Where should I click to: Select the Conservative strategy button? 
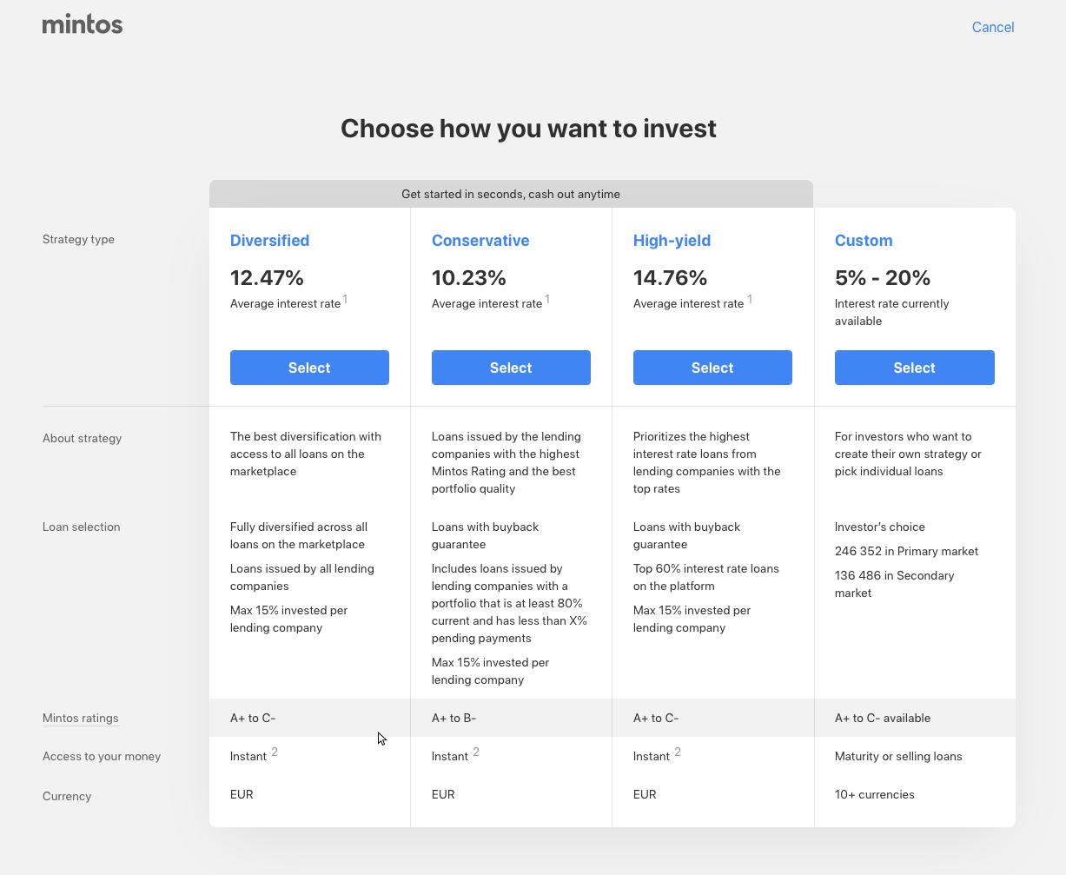tap(511, 368)
